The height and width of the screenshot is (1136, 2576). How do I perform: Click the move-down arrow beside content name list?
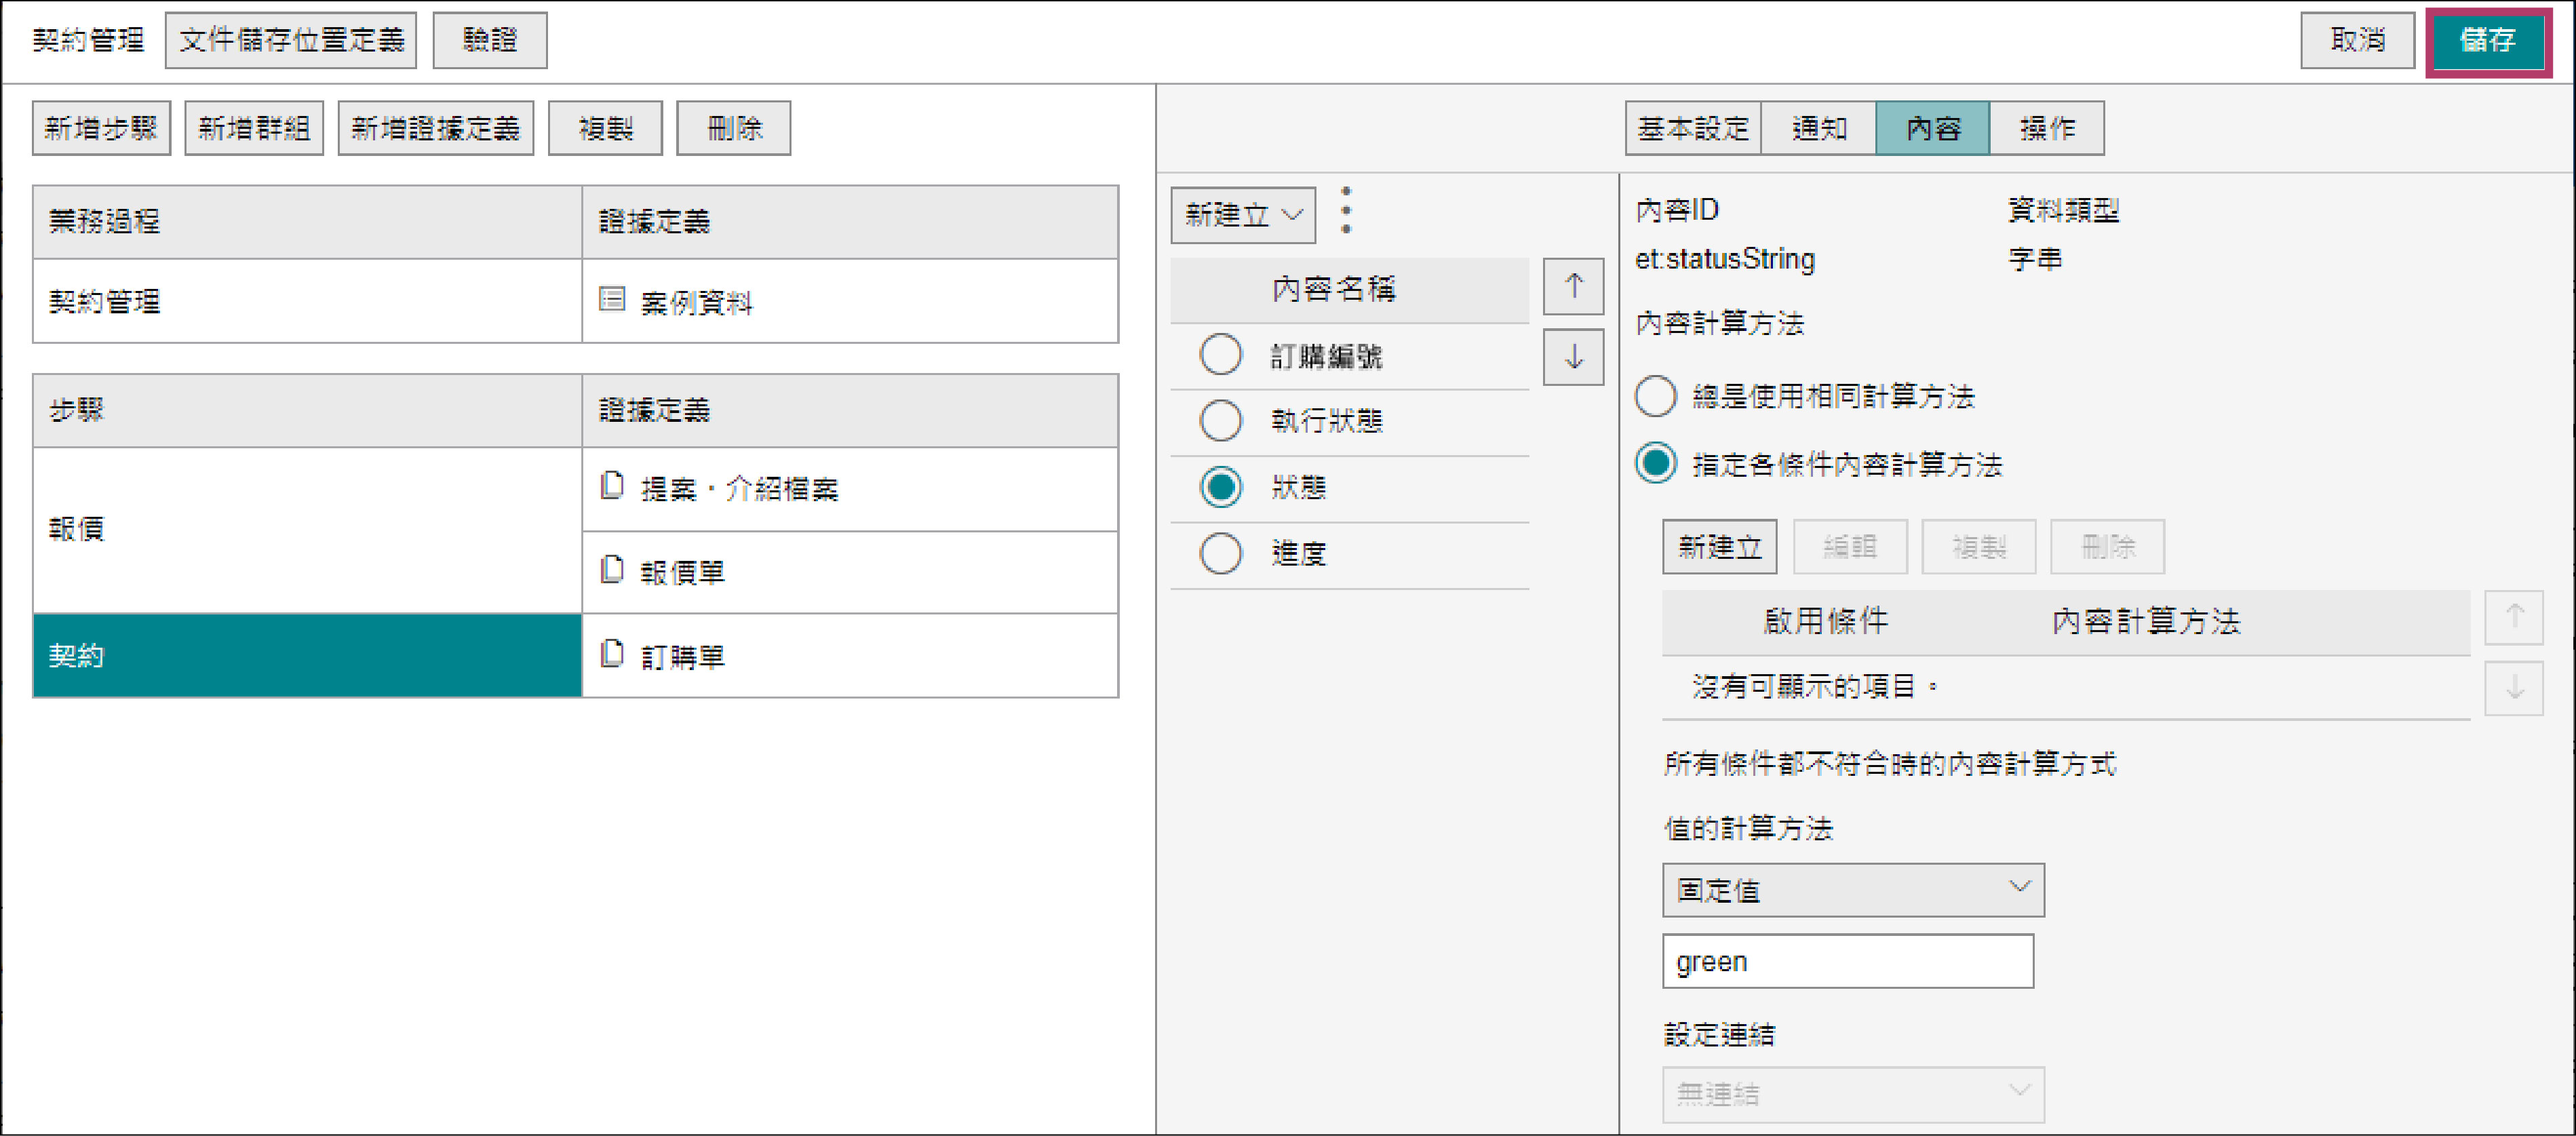pos(1573,357)
